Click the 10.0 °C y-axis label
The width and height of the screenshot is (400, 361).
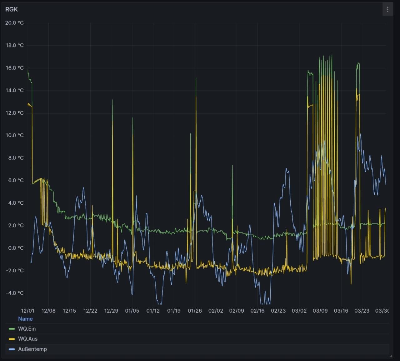pyautogui.click(x=14, y=135)
